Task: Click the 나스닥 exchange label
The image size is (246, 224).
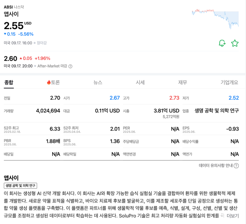Action: [x=19, y=7]
